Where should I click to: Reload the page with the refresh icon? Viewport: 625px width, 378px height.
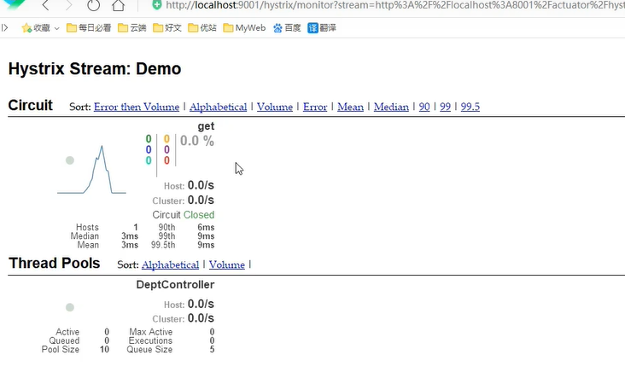tap(93, 5)
